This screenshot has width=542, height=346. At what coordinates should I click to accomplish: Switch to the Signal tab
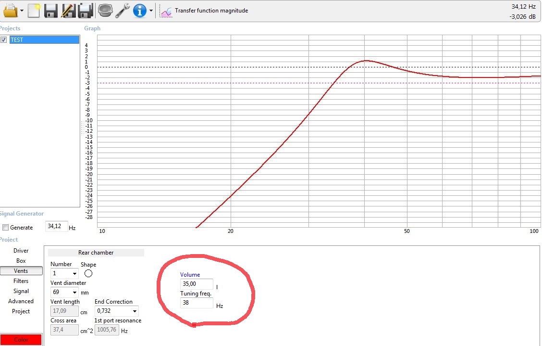[21, 291]
